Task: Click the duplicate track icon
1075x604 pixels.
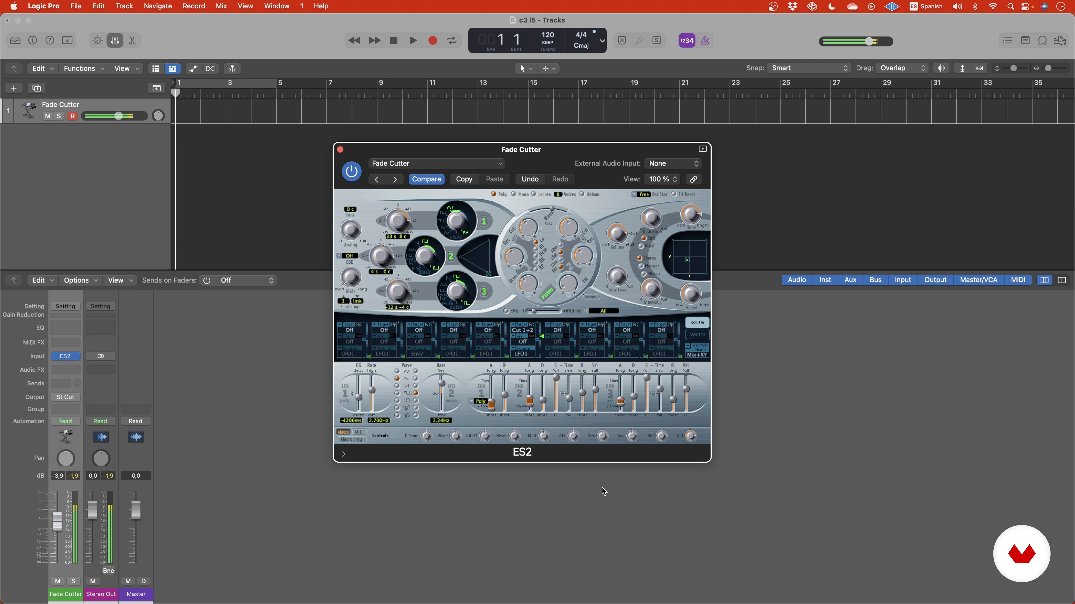Action: click(x=37, y=88)
